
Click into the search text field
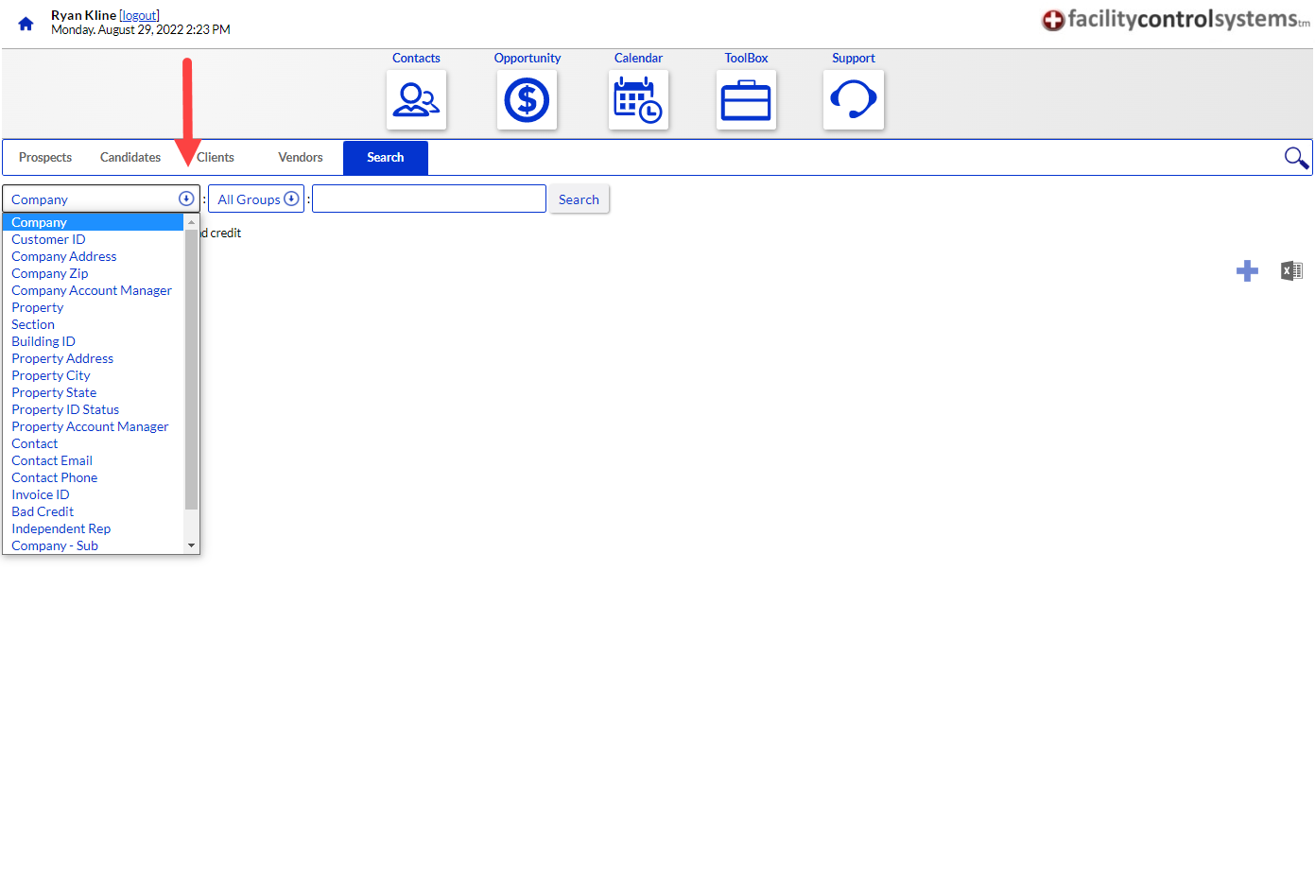[x=429, y=199]
